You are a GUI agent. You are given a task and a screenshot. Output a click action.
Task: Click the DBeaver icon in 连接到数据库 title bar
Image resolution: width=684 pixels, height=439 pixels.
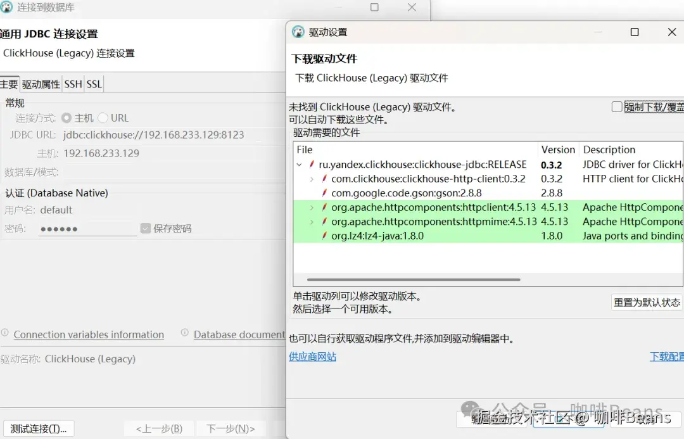(x=6, y=7)
